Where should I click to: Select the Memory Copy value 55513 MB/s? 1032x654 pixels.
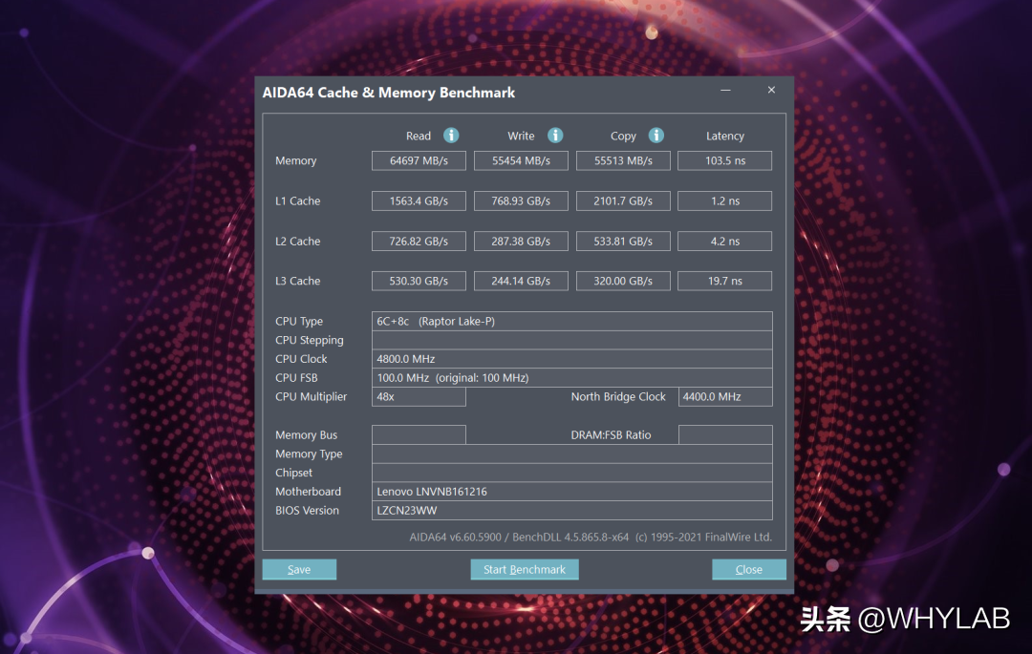click(623, 161)
